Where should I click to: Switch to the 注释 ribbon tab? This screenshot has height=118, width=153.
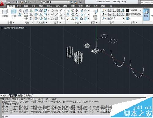pyautogui.click(x=65, y=6)
